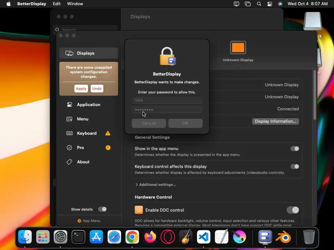
Task: Click the Keyboard warning triangle badge
Action: pos(108,133)
